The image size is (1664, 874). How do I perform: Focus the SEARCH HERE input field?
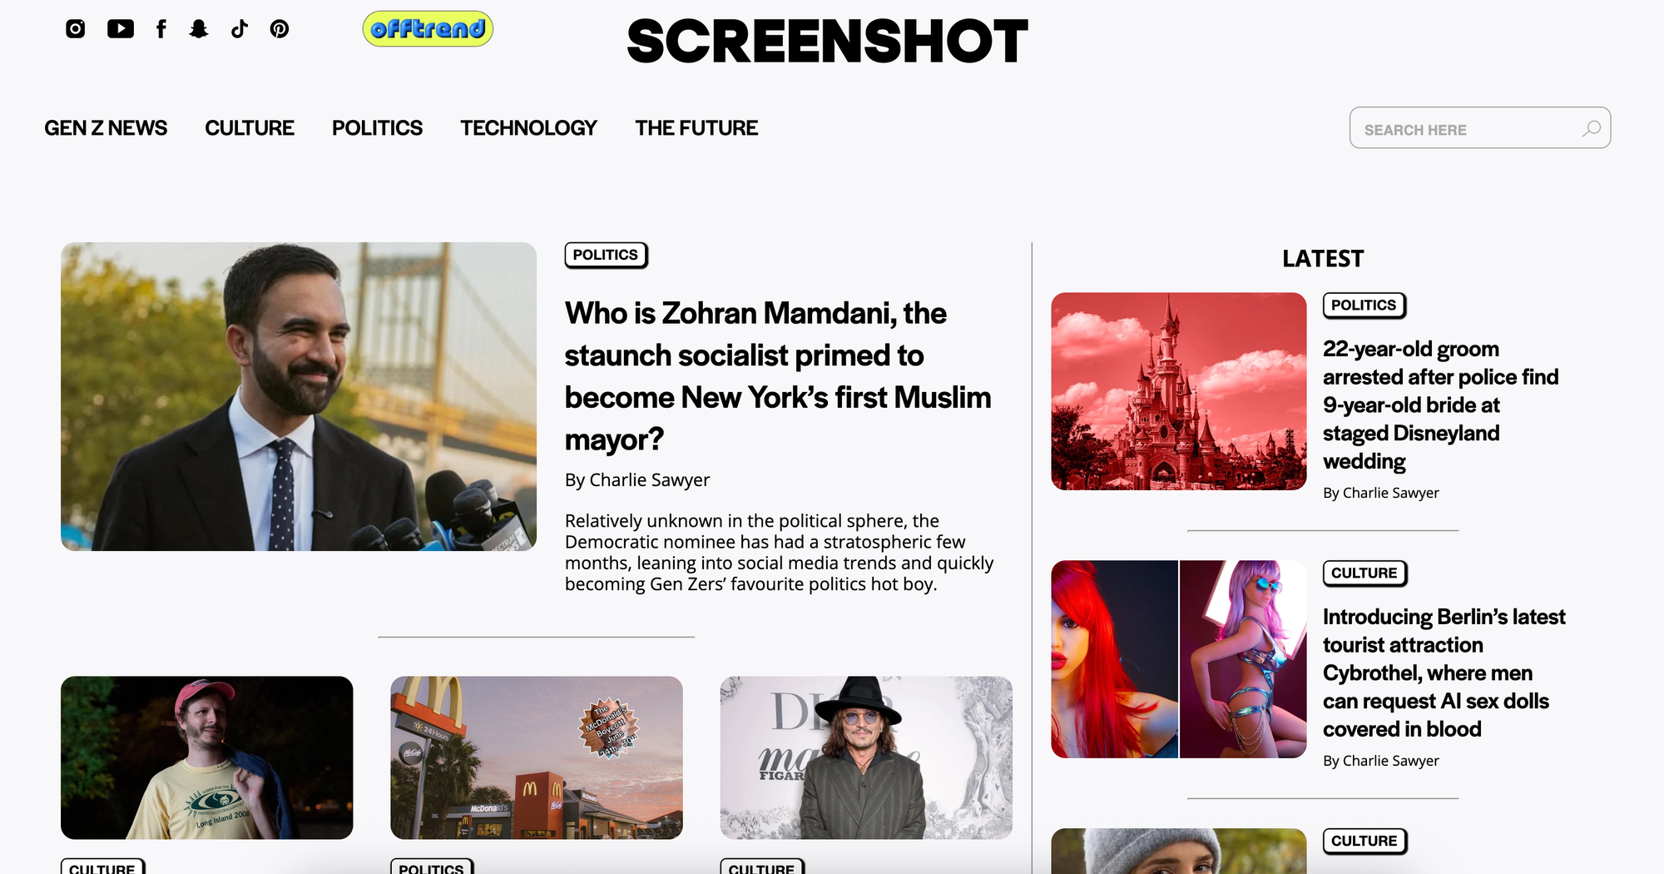click(x=1480, y=128)
